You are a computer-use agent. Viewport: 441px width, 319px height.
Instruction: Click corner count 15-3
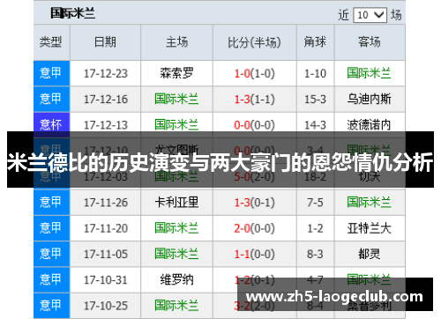(x=315, y=100)
